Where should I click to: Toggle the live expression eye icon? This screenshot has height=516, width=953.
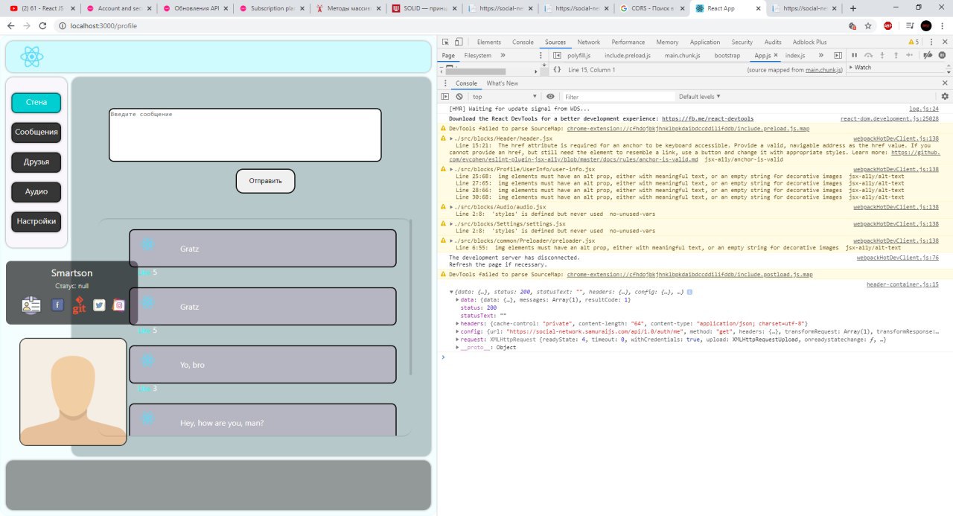(550, 97)
